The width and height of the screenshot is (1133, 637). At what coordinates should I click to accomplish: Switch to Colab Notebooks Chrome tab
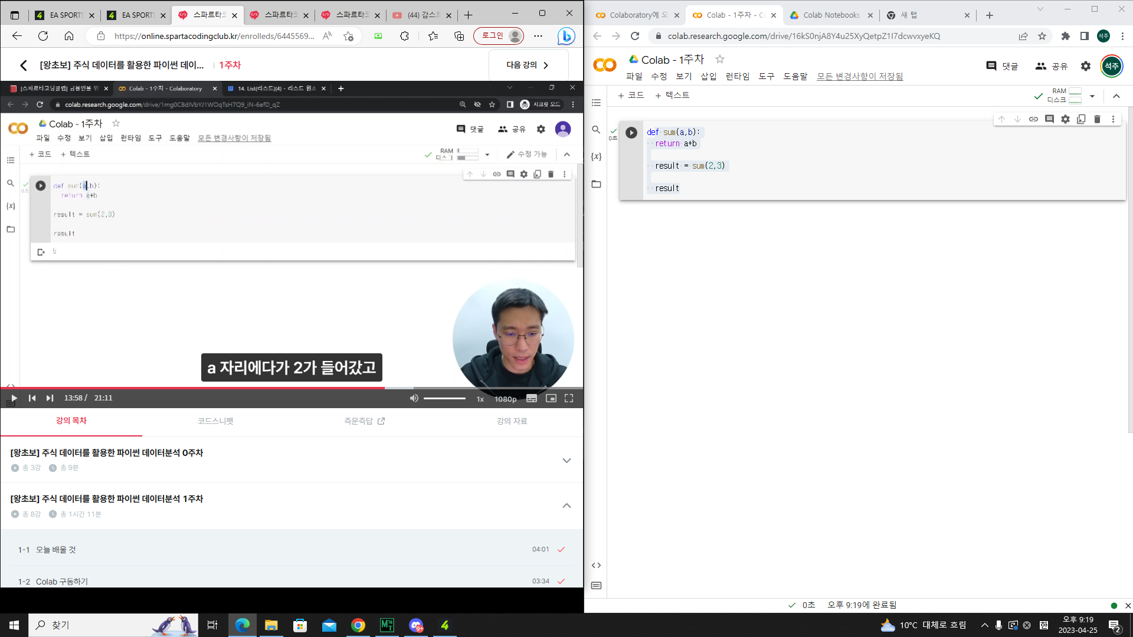831,15
